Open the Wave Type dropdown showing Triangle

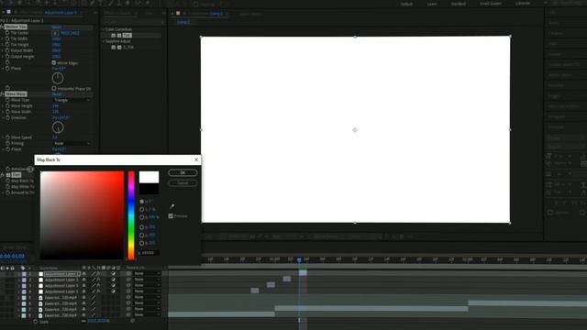(72, 100)
